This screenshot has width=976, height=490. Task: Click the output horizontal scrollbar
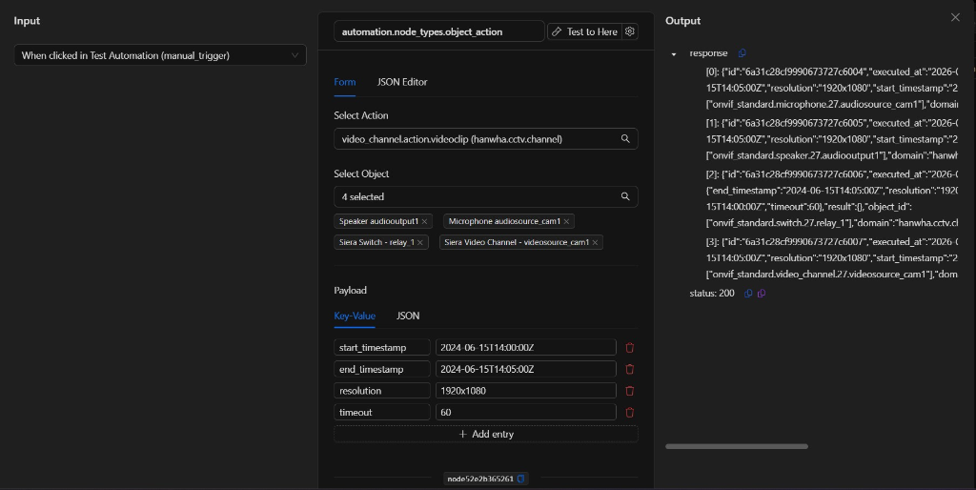point(737,446)
